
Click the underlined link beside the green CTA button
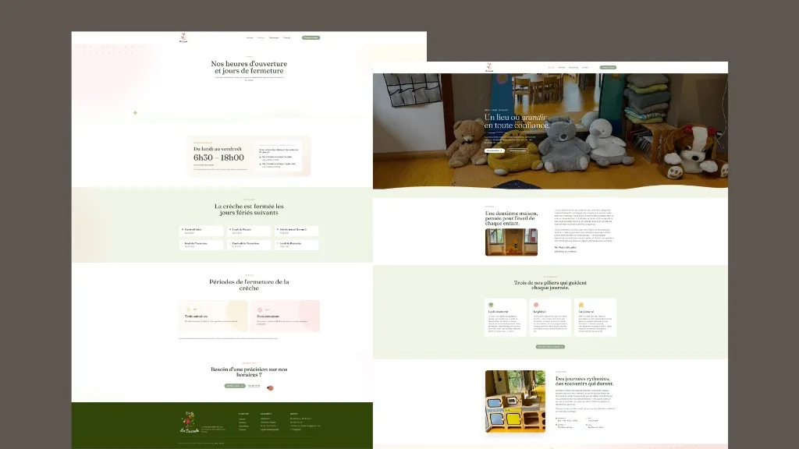pos(254,386)
